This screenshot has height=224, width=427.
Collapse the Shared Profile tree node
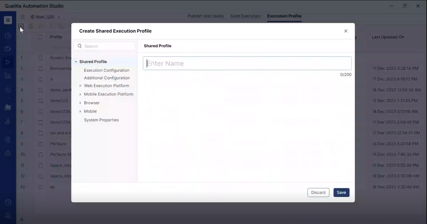click(x=76, y=62)
